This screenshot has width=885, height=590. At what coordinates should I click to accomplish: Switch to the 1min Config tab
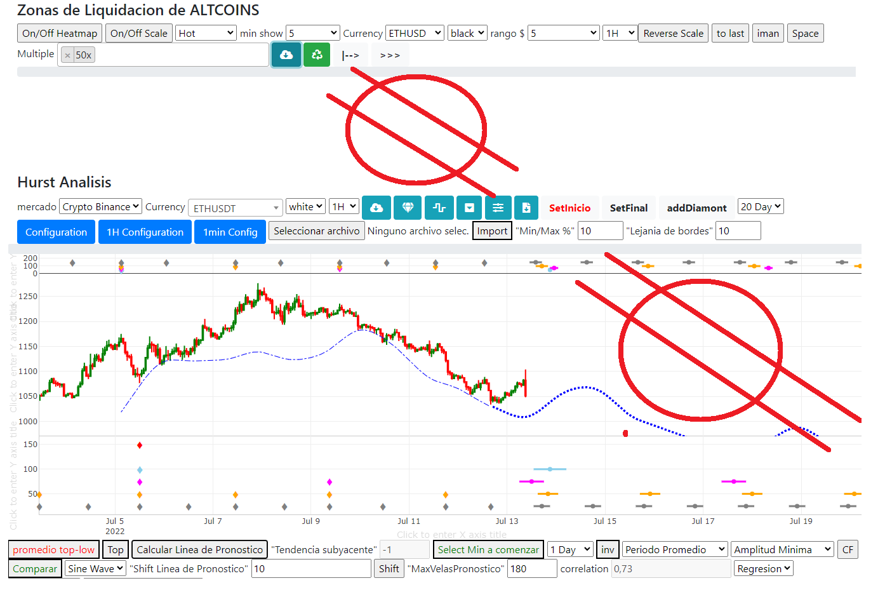[x=230, y=232]
